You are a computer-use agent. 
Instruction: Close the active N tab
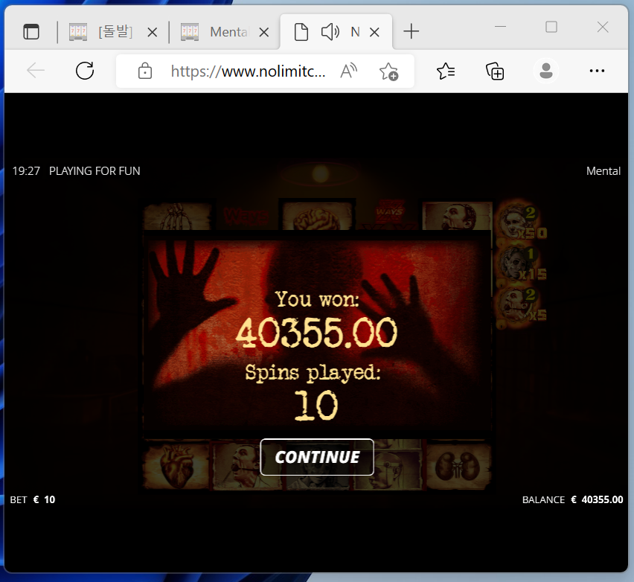point(375,32)
